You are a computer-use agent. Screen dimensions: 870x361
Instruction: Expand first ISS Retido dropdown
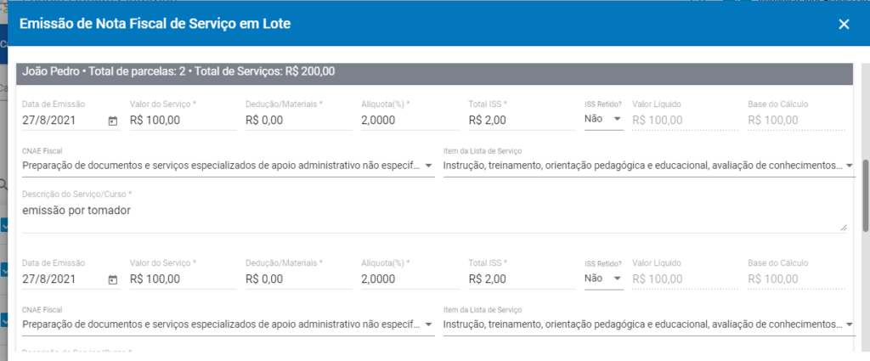(604, 119)
